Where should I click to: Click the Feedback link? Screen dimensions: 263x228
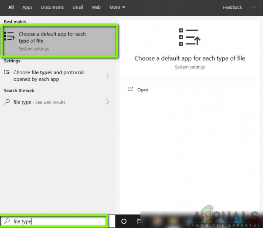point(232,7)
